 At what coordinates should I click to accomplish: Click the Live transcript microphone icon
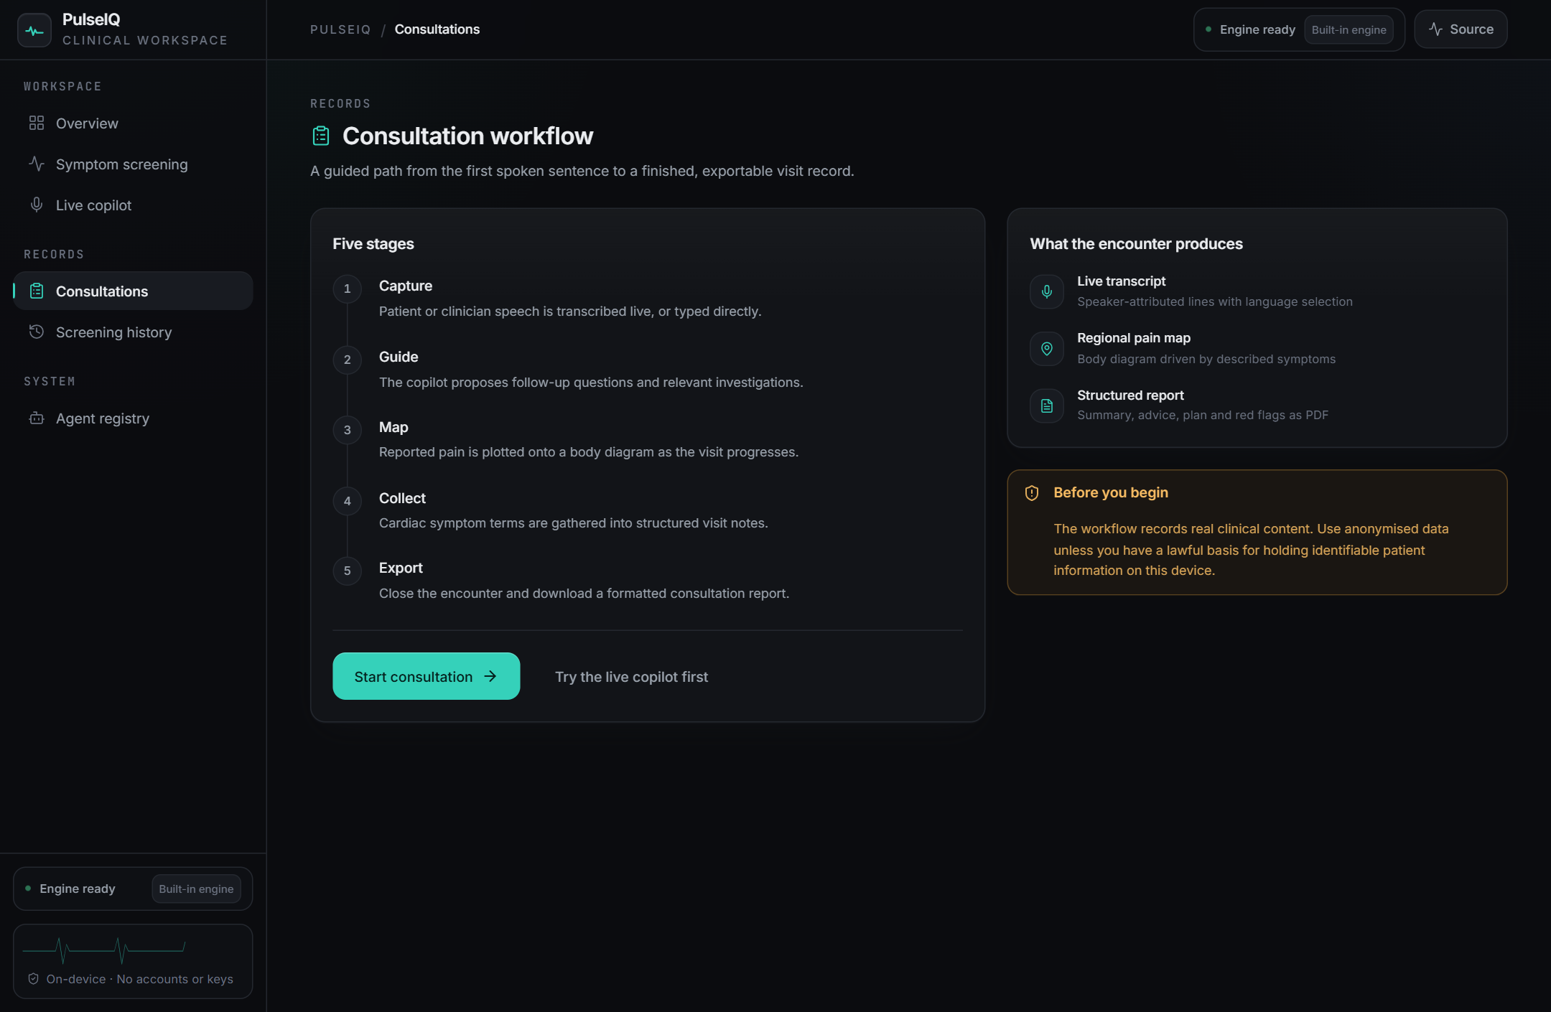click(x=1047, y=291)
